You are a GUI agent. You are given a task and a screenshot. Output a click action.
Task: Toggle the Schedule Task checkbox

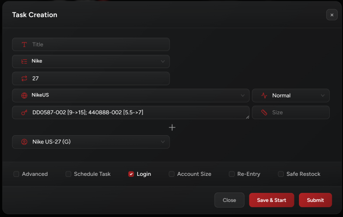(68, 174)
